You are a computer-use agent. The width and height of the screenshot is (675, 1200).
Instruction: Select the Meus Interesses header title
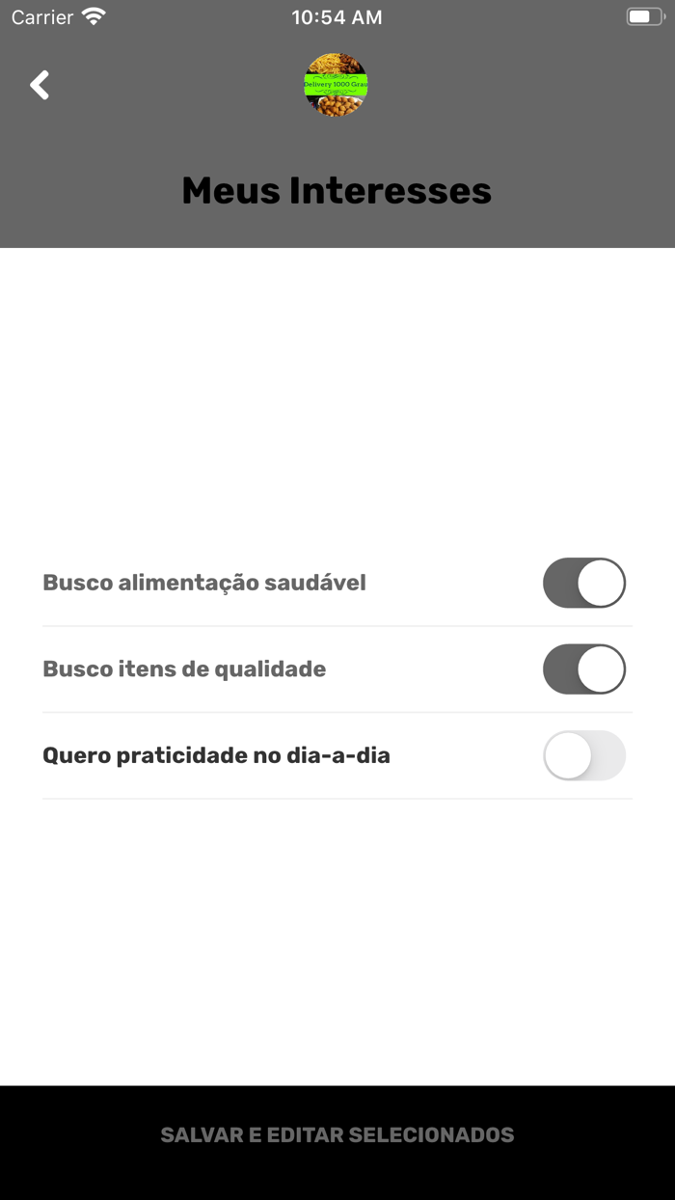click(337, 190)
